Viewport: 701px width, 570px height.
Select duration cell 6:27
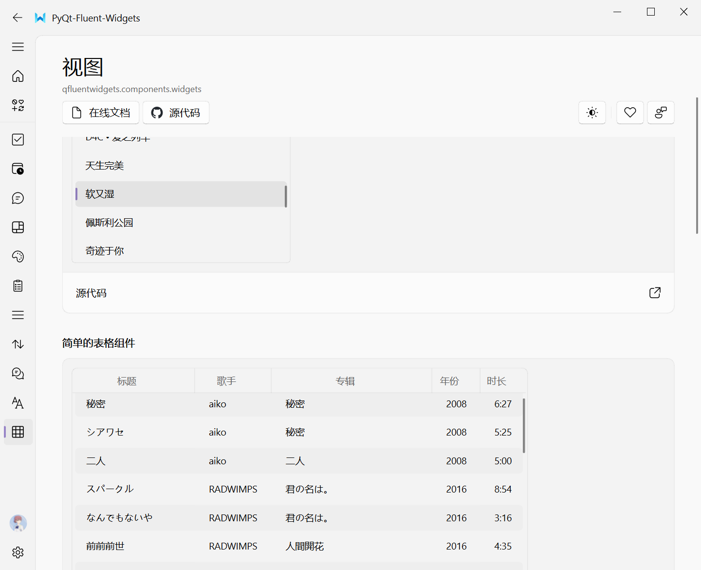click(x=503, y=404)
